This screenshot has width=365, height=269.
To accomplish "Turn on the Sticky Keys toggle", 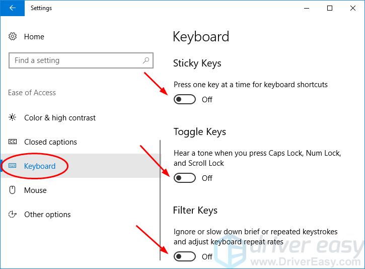I will [185, 99].
